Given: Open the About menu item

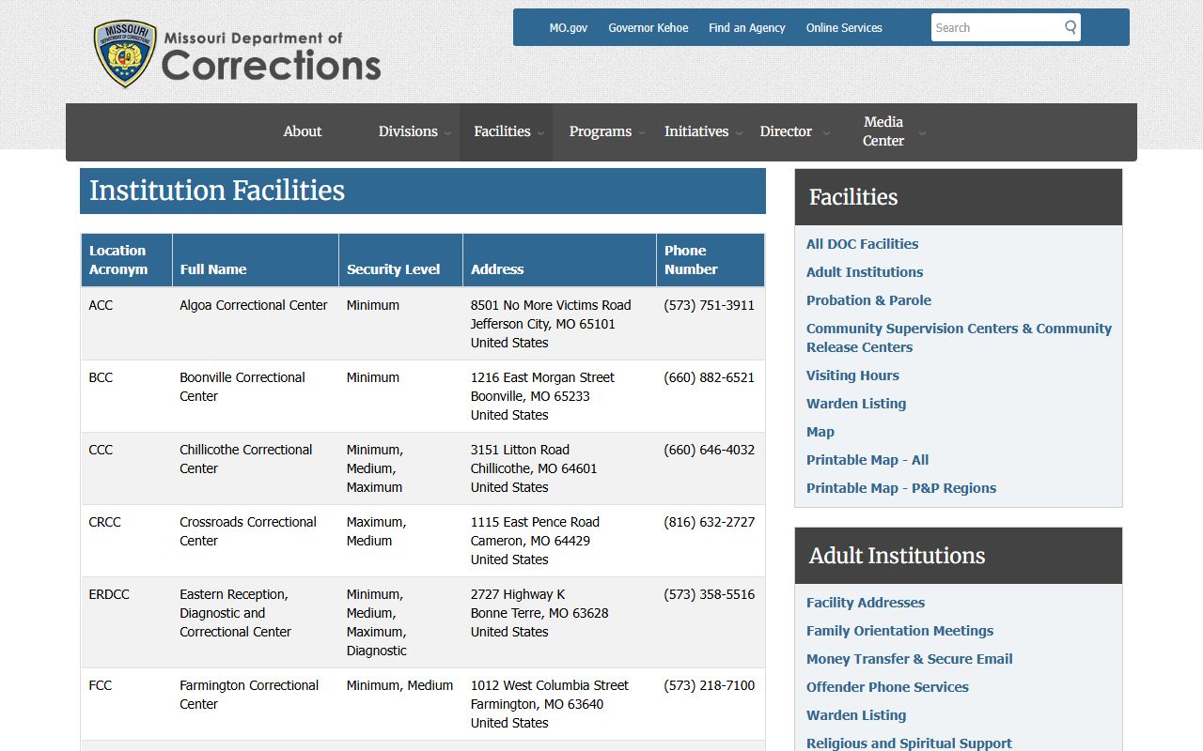Looking at the screenshot, I should [x=303, y=131].
